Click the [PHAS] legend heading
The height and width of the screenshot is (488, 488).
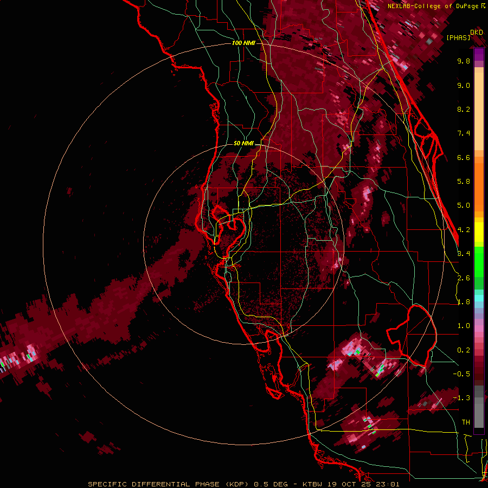[x=458, y=38]
